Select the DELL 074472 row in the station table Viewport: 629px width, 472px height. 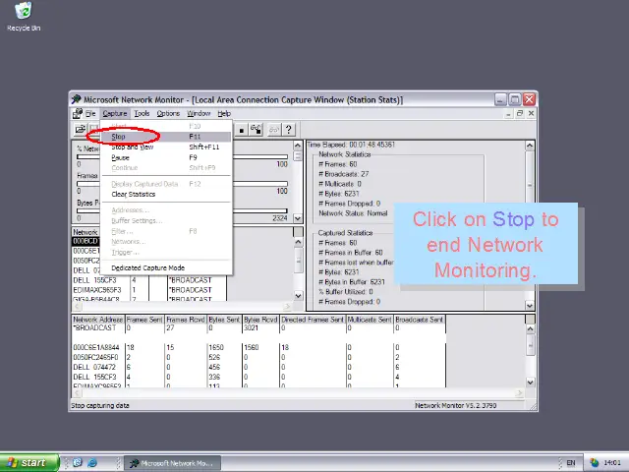point(258,367)
